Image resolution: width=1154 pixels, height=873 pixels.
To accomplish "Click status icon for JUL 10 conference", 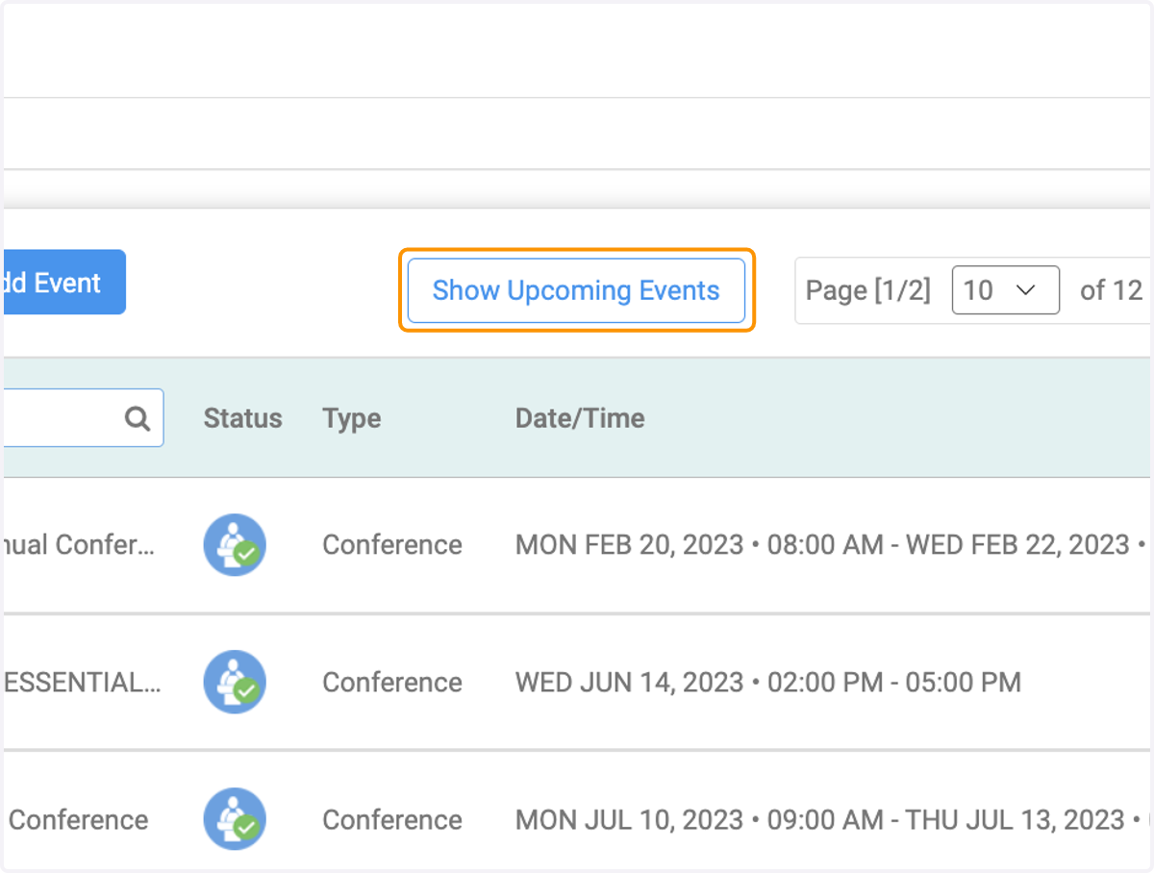I will pyautogui.click(x=235, y=820).
